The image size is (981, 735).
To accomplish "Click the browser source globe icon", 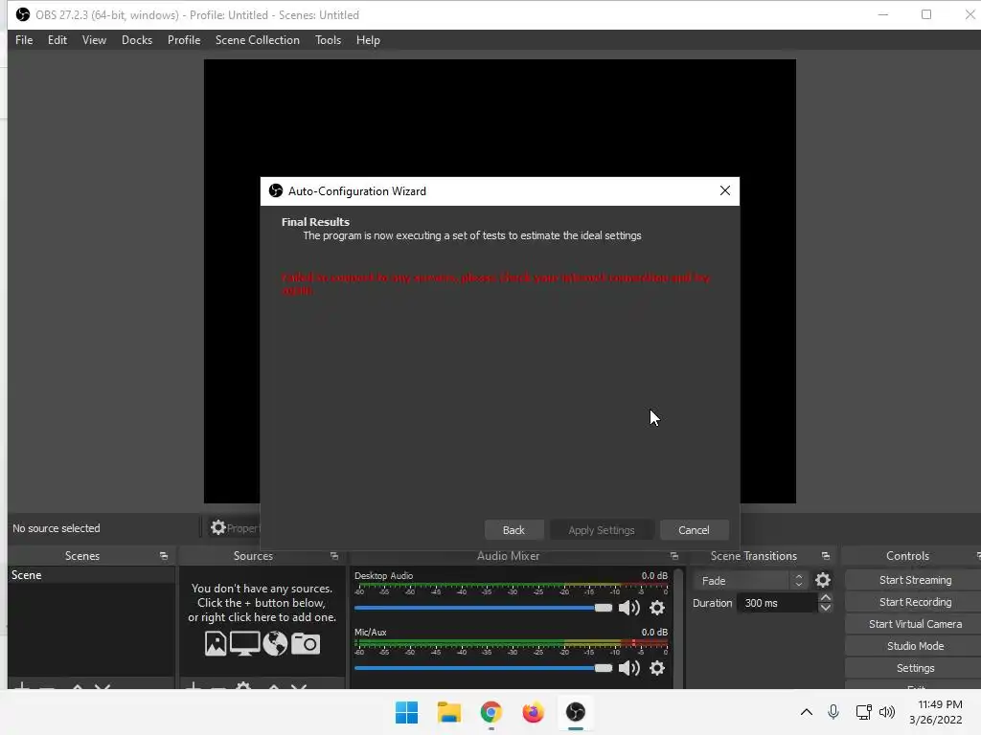I will (275, 644).
